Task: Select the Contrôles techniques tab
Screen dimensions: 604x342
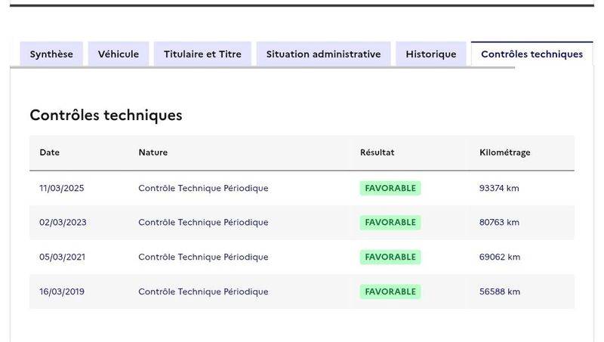Action: pos(532,54)
